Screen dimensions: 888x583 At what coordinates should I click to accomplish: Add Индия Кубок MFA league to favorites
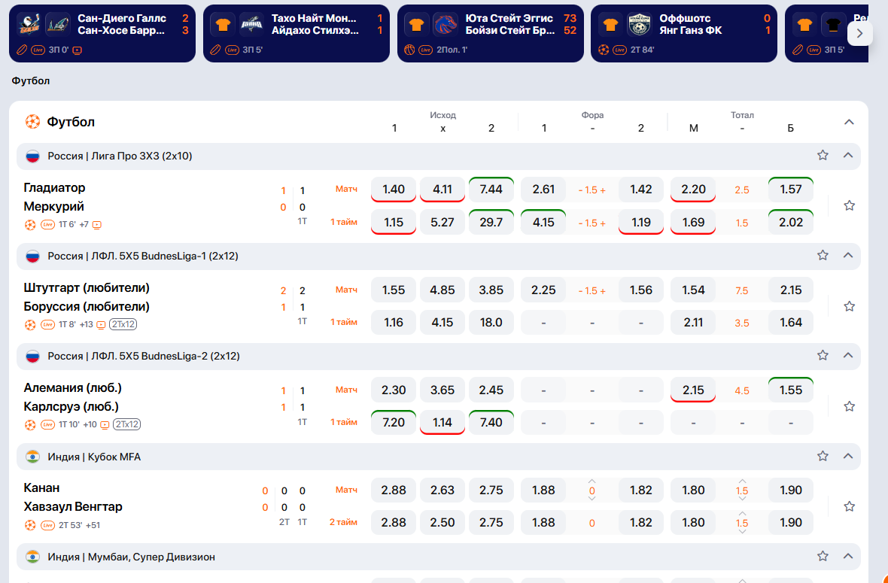click(x=823, y=456)
